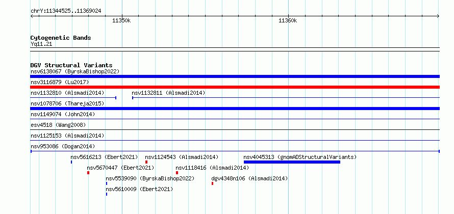Click the nsv6138067 (ByrskaBishop2022) label
The width and height of the screenshot is (454, 214).
(x=75, y=71)
